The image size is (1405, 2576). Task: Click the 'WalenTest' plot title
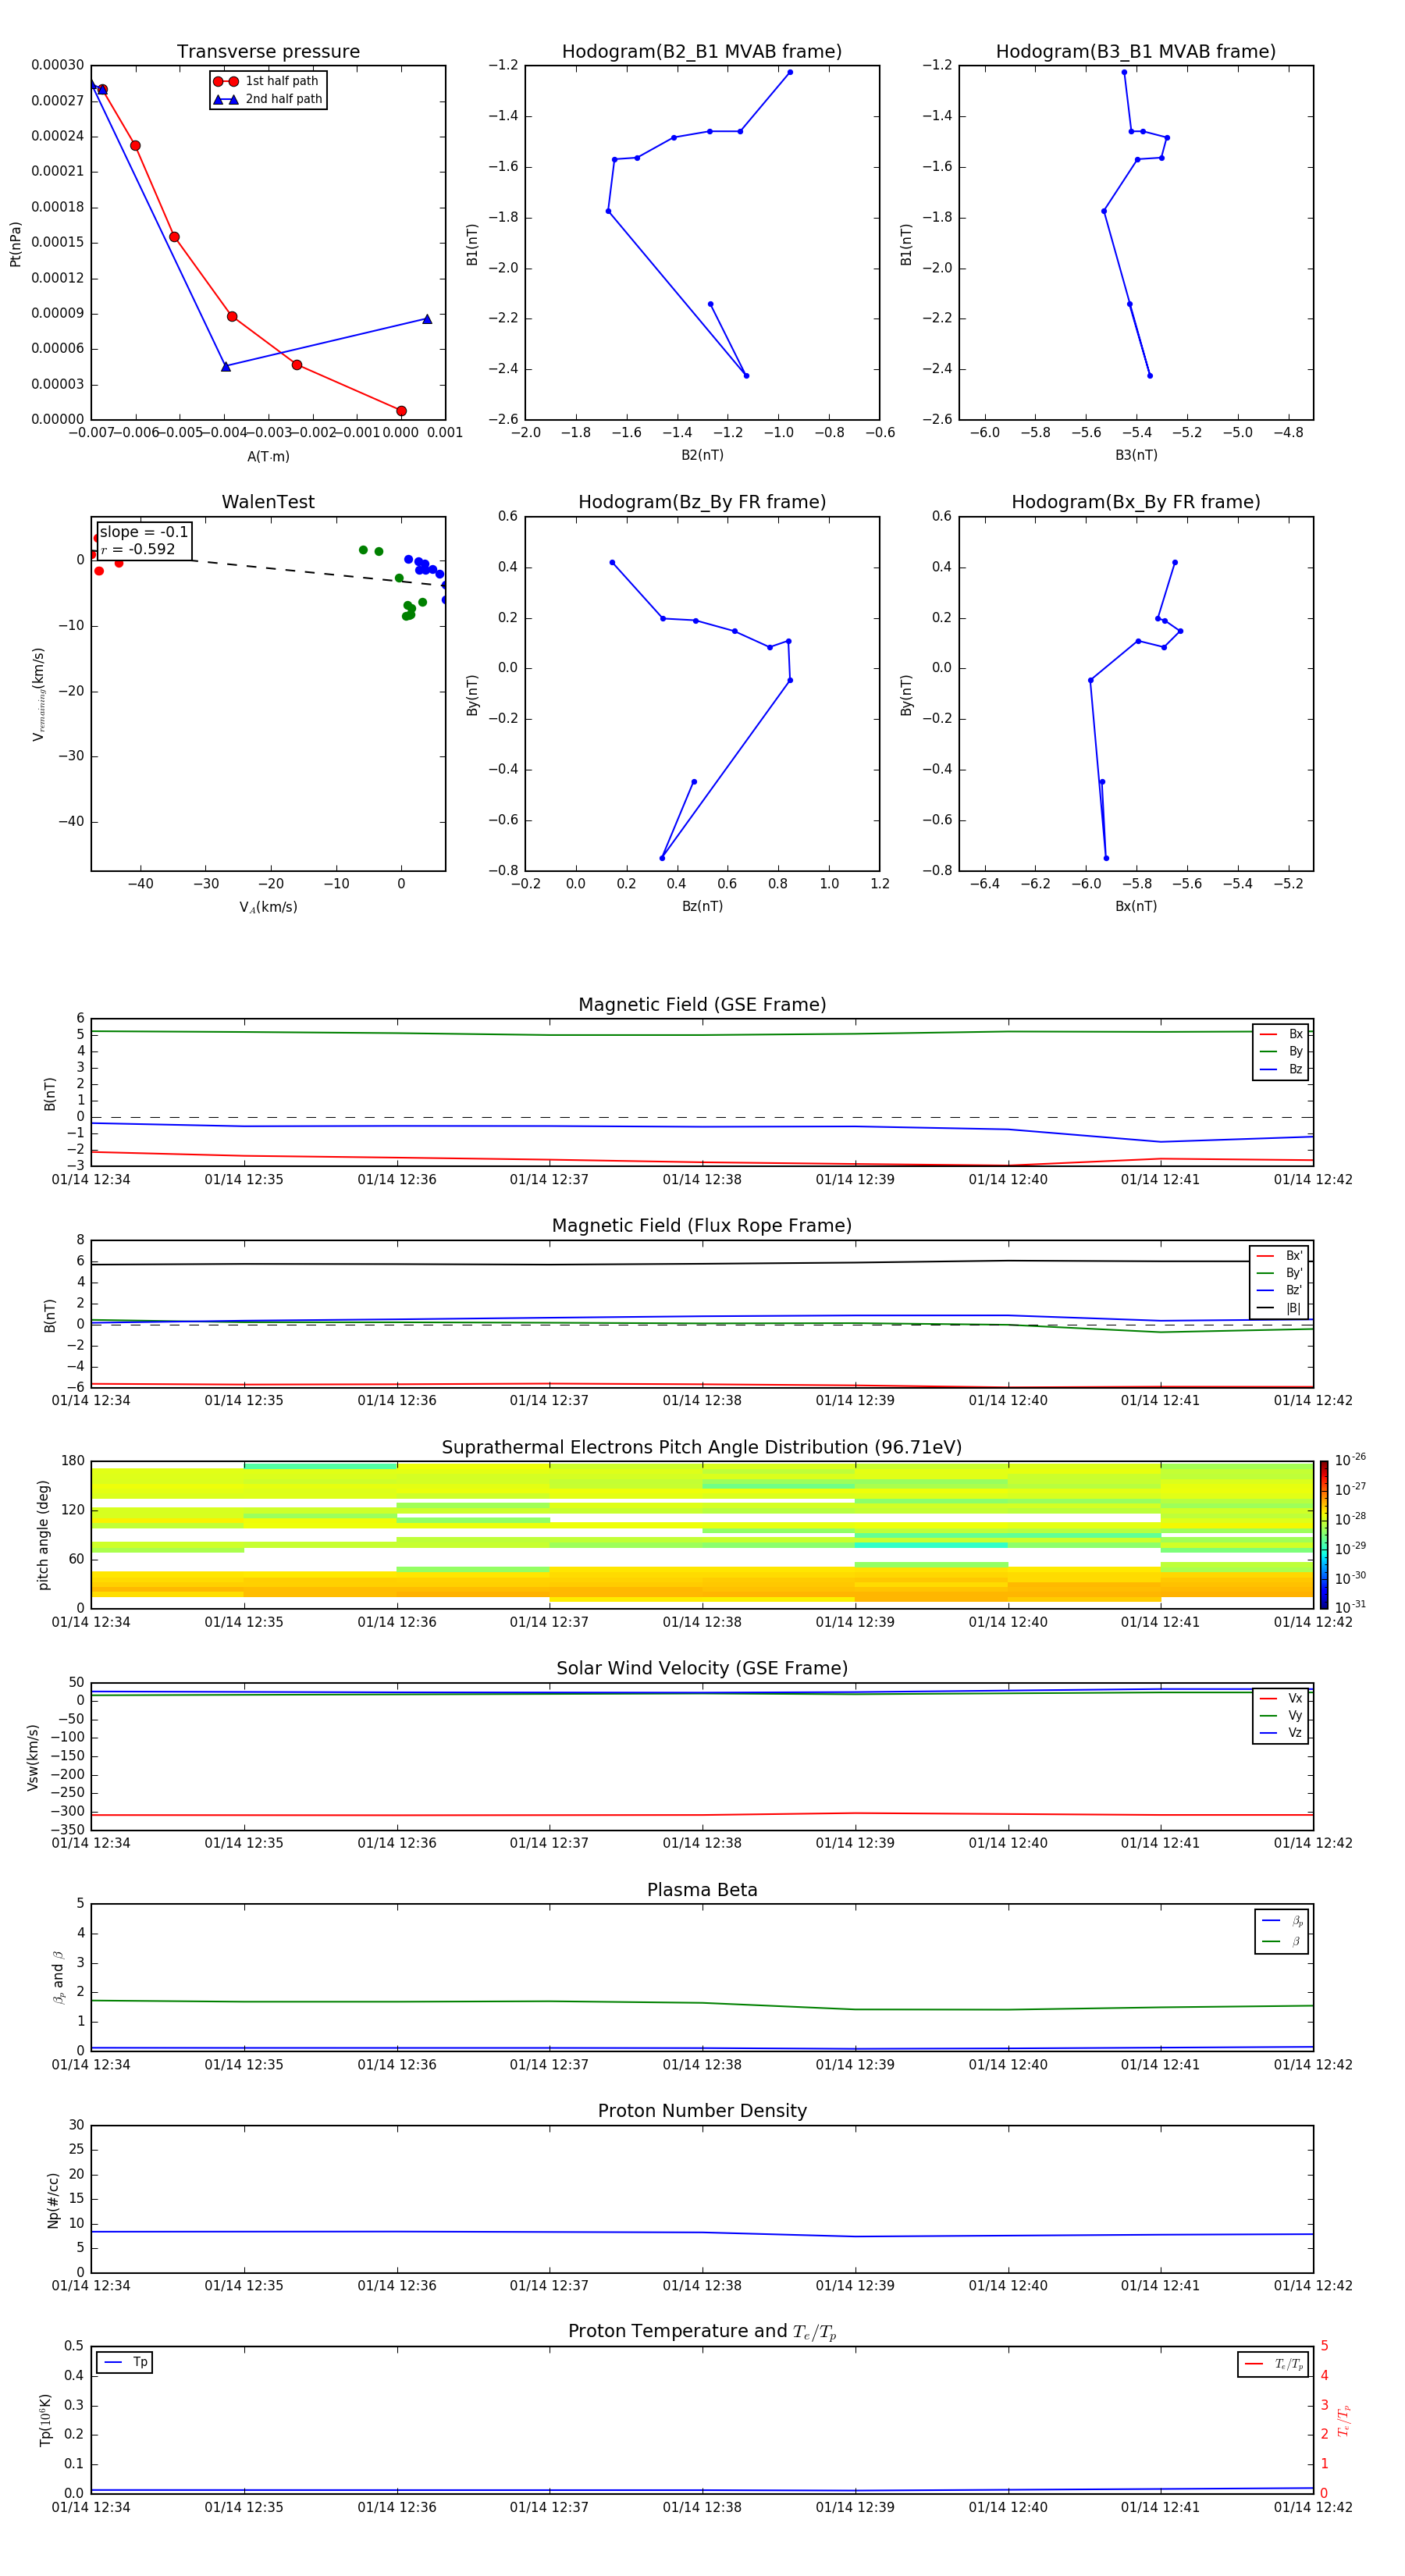(268, 502)
